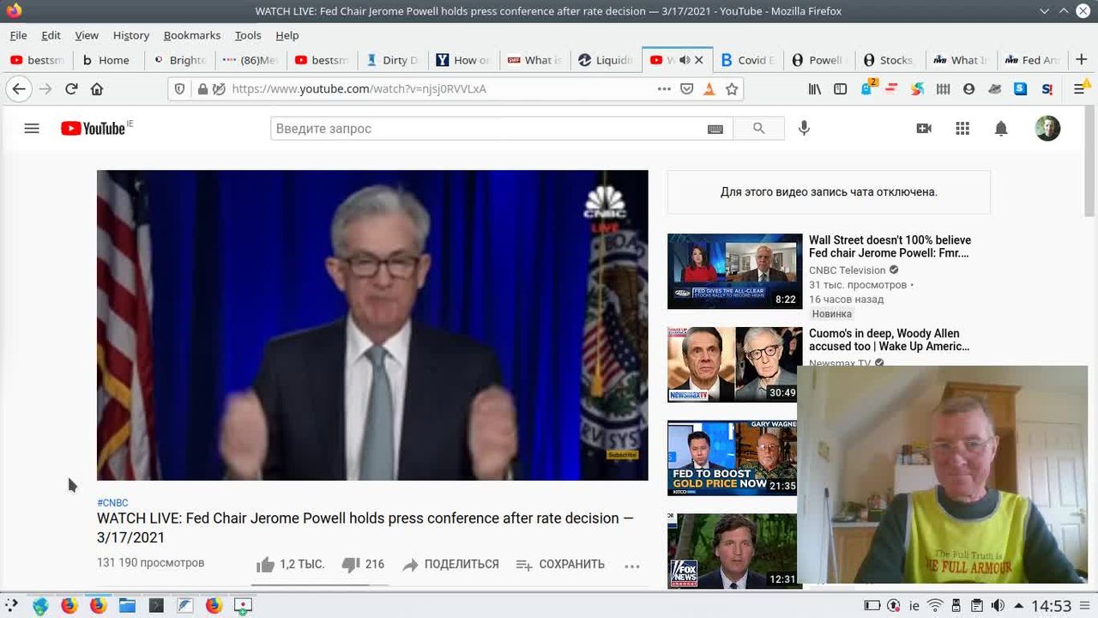Open the Bookmarks menu
Screen dimensions: 1098x618
[191, 35]
